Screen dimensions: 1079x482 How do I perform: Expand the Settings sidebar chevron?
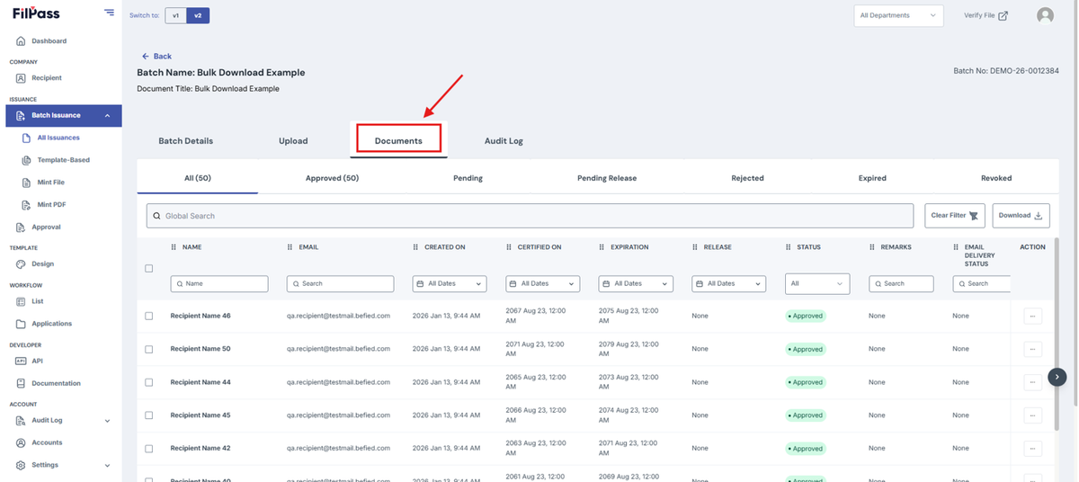[x=108, y=466]
